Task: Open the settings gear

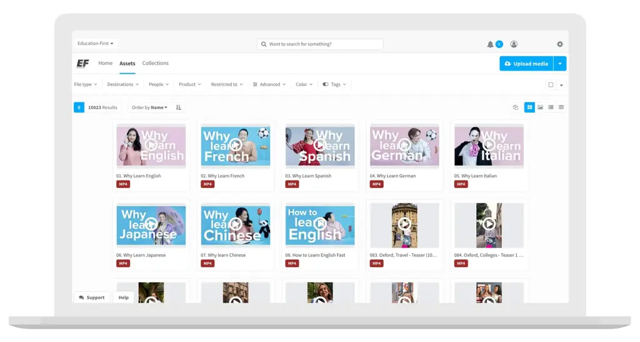Action: tap(559, 44)
